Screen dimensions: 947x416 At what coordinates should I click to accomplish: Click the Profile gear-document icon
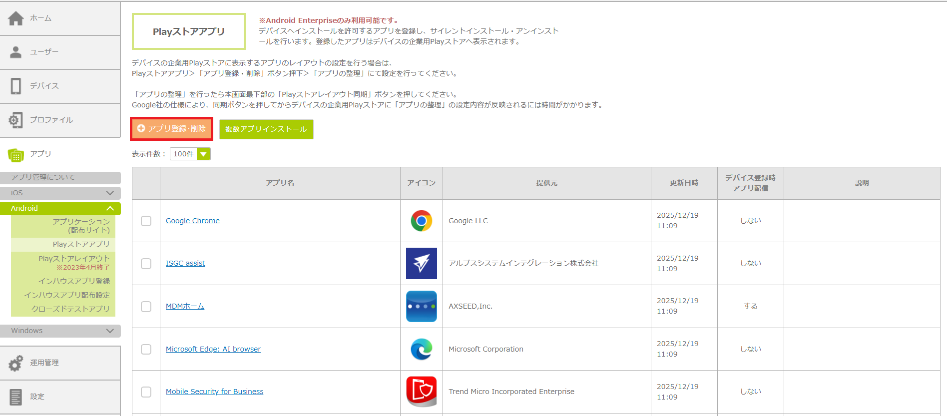[x=16, y=120]
